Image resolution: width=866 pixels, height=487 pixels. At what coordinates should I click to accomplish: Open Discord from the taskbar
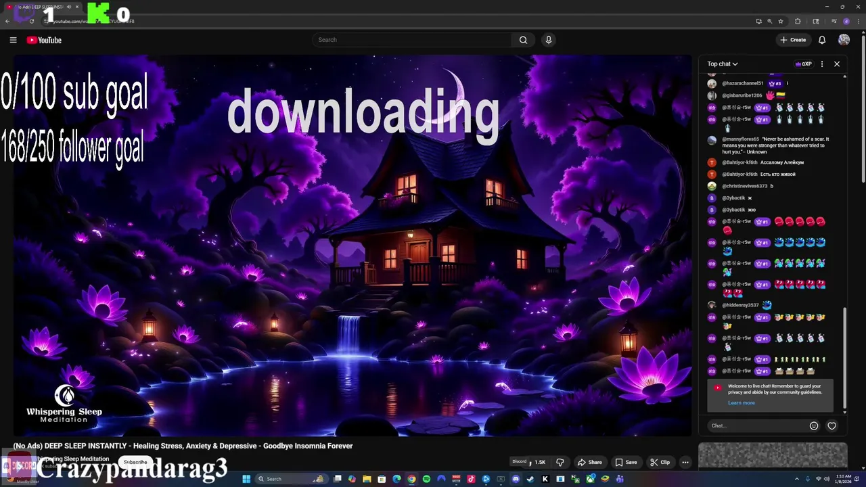coord(516,479)
